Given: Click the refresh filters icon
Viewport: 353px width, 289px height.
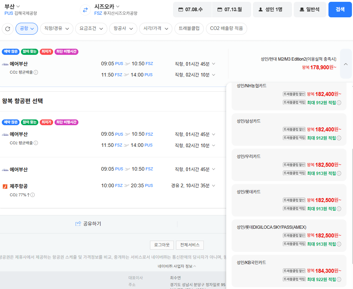Looking at the screenshot, I should (8, 29).
